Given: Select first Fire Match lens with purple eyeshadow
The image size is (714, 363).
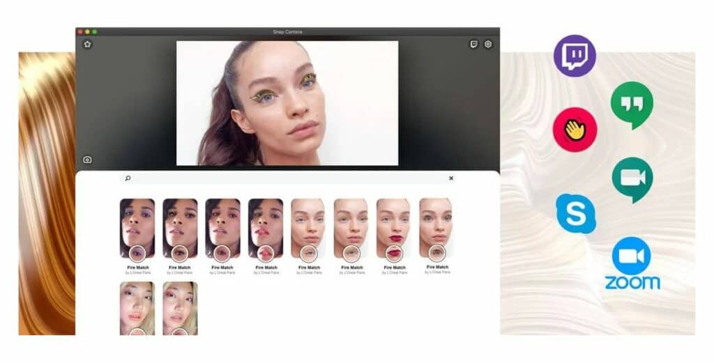Looking at the screenshot, I should pyautogui.click(x=137, y=229).
